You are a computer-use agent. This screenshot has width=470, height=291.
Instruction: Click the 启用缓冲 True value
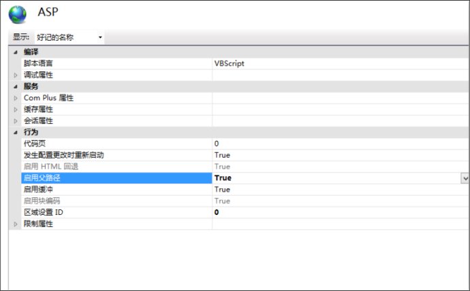(222, 190)
